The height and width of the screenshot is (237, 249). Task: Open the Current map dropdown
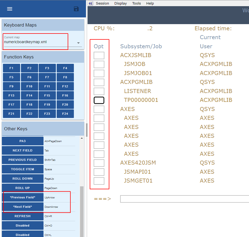tap(78, 43)
